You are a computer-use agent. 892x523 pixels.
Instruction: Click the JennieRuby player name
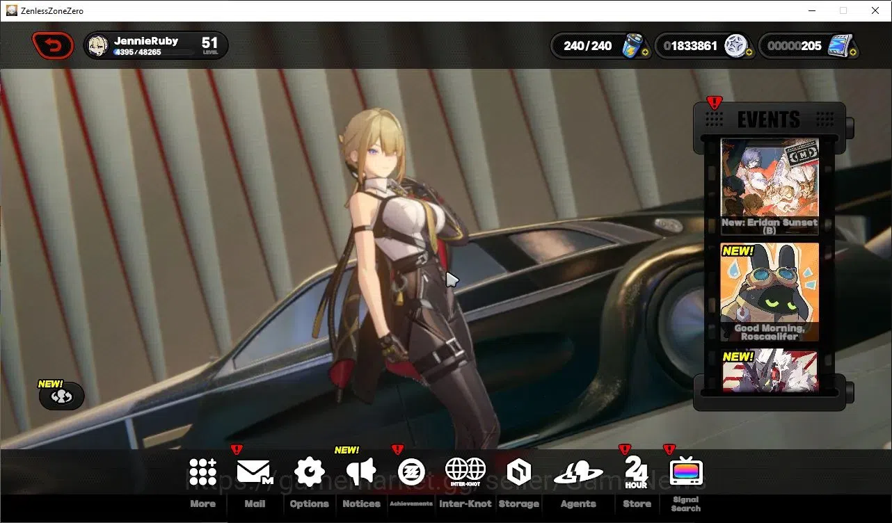point(146,41)
